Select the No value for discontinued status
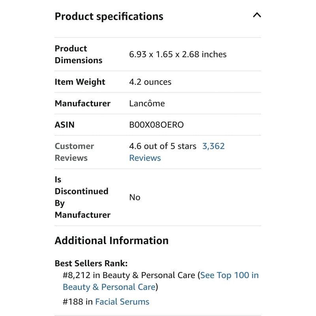This screenshot has height=316, width=316. coord(135,197)
